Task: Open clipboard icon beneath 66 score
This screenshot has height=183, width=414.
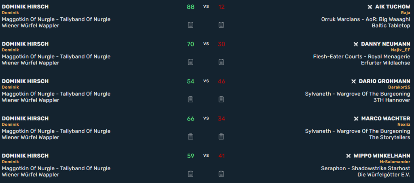Action: click(190, 137)
